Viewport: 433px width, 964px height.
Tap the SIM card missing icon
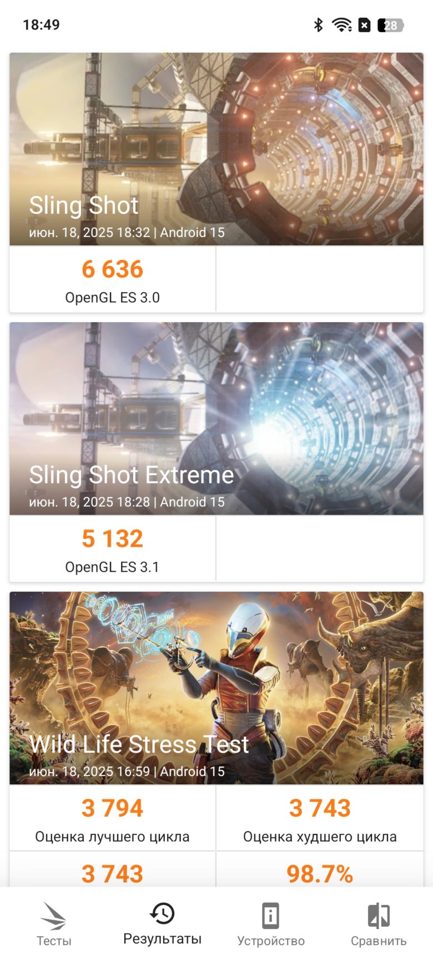click(x=364, y=24)
